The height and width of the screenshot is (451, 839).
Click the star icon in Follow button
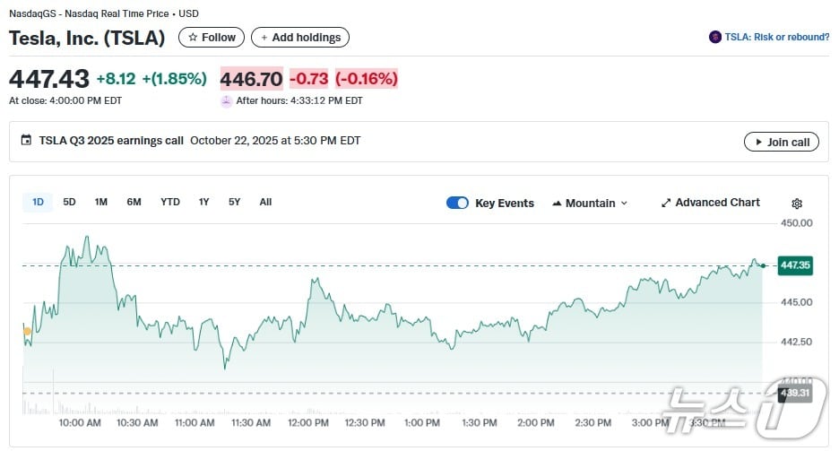pyautogui.click(x=193, y=38)
